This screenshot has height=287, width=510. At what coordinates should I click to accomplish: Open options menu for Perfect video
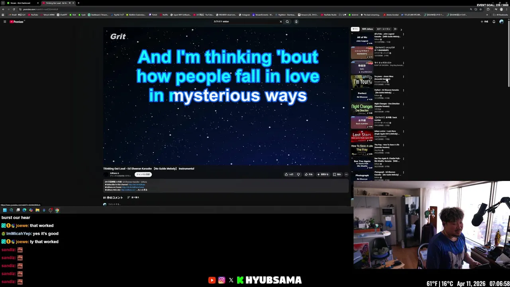[403, 91]
